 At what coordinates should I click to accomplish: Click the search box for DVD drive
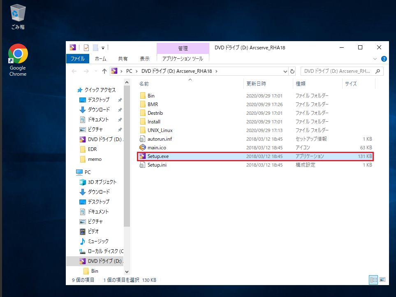pyautogui.click(x=342, y=71)
